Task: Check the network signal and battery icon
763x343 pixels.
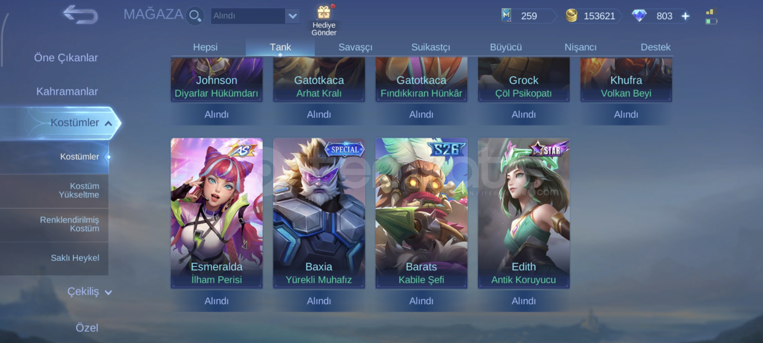Action: pos(711,17)
